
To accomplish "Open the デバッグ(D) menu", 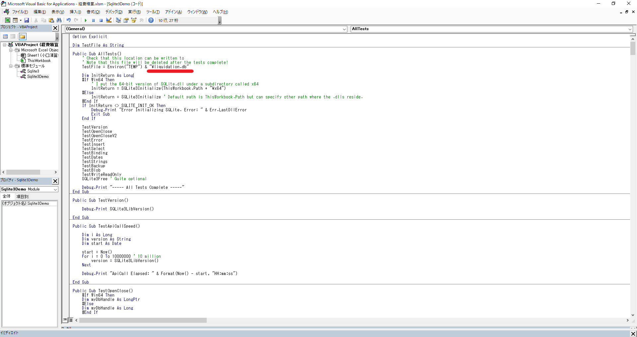I will 114,12.
